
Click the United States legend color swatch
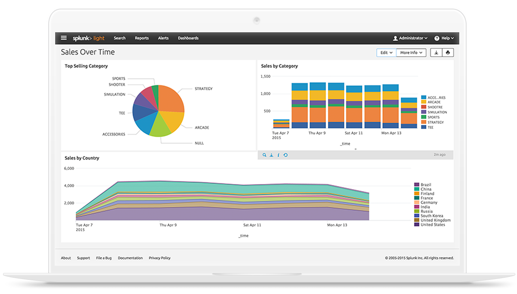pyautogui.click(x=417, y=225)
